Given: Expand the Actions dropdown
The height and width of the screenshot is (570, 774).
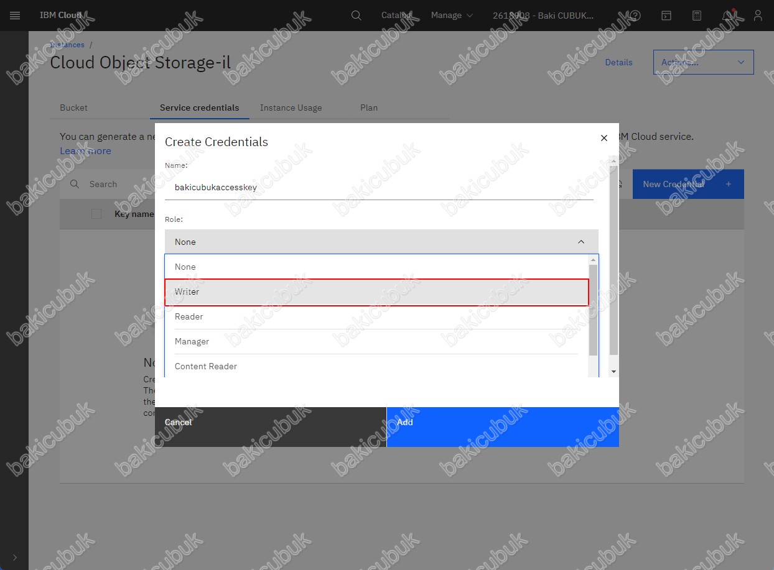Looking at the screenshot, I should tap(704, 62).
